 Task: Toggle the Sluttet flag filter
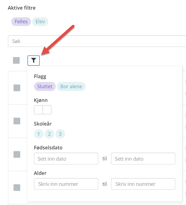pos(45,86)
